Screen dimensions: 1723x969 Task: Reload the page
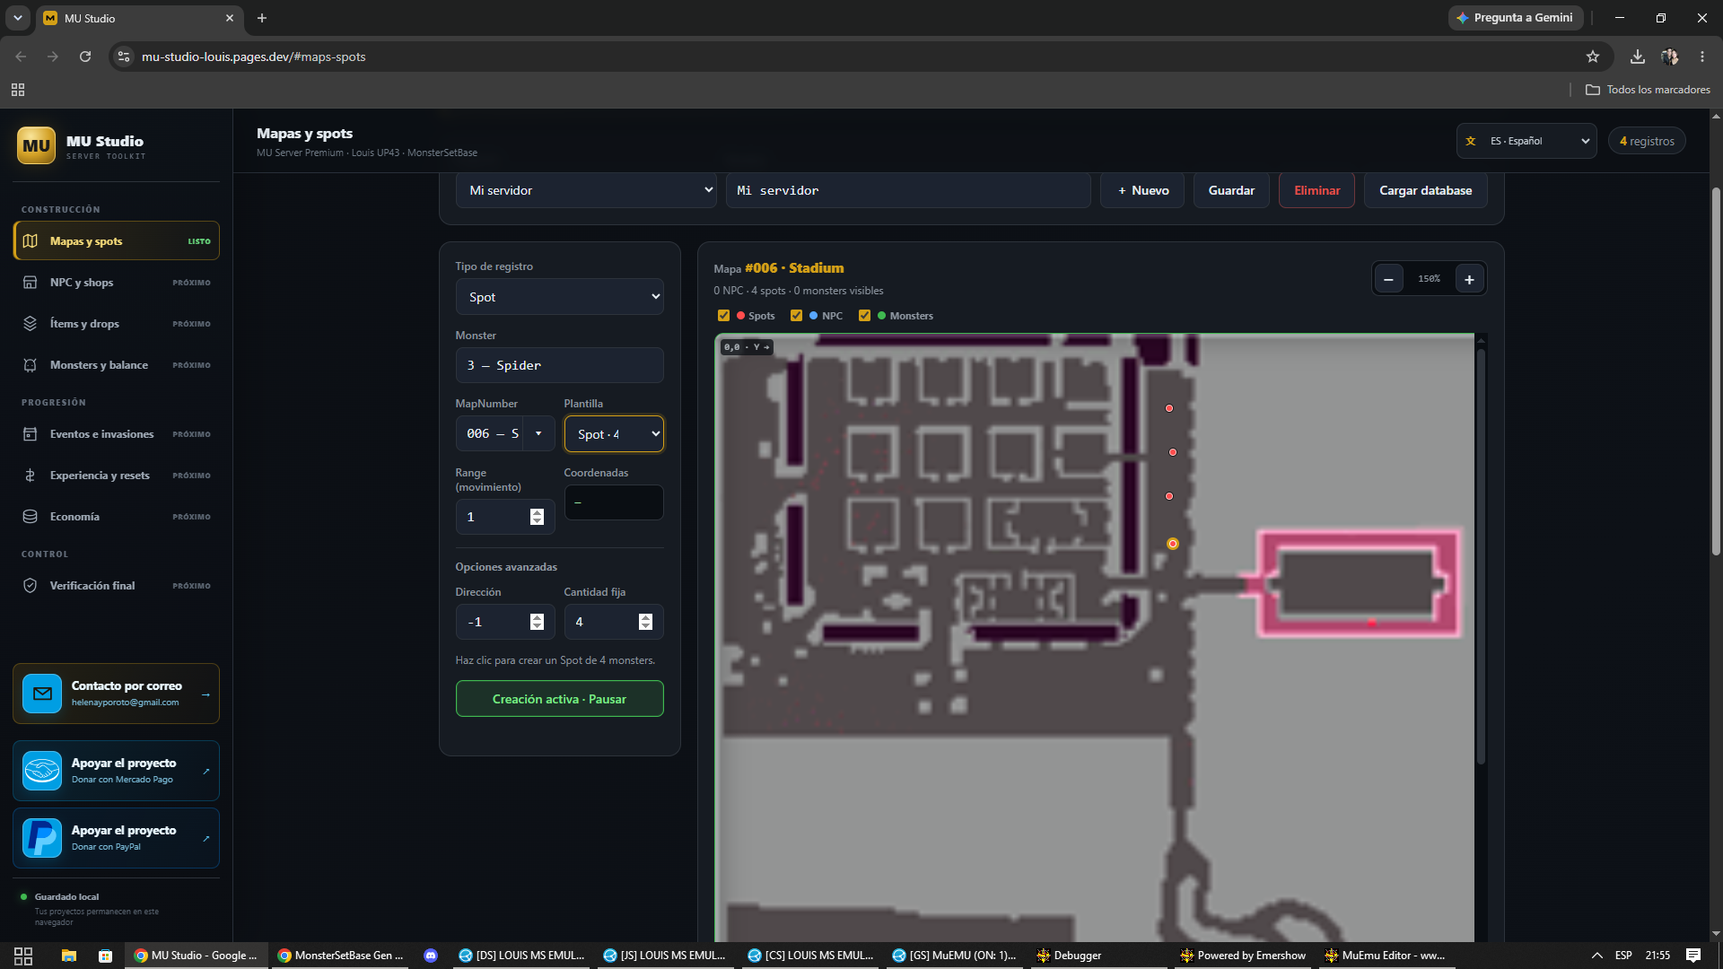(x=85, y=57)
